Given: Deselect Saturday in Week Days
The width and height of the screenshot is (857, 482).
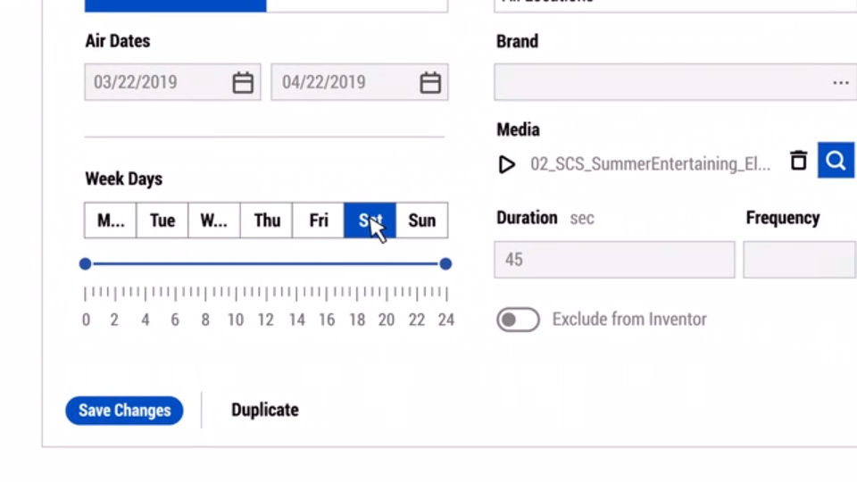Looking at the screenshot, I should (370, 220).
